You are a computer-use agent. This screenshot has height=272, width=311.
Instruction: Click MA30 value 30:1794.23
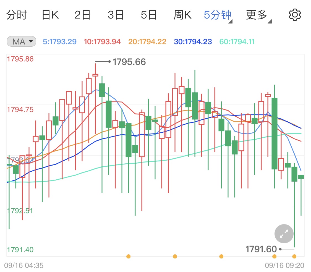pyautogui.click(x=193, y=42)
